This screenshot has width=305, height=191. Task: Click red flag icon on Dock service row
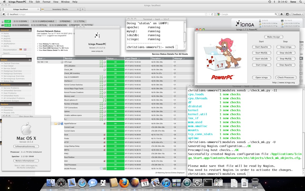coord(104,135)
